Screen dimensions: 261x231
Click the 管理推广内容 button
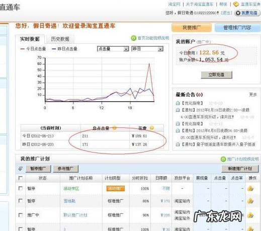coord(237,28)
